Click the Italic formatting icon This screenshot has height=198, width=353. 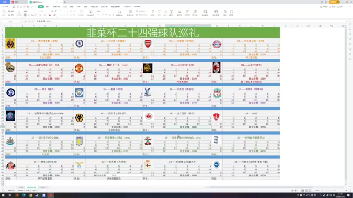pos(29,15)
